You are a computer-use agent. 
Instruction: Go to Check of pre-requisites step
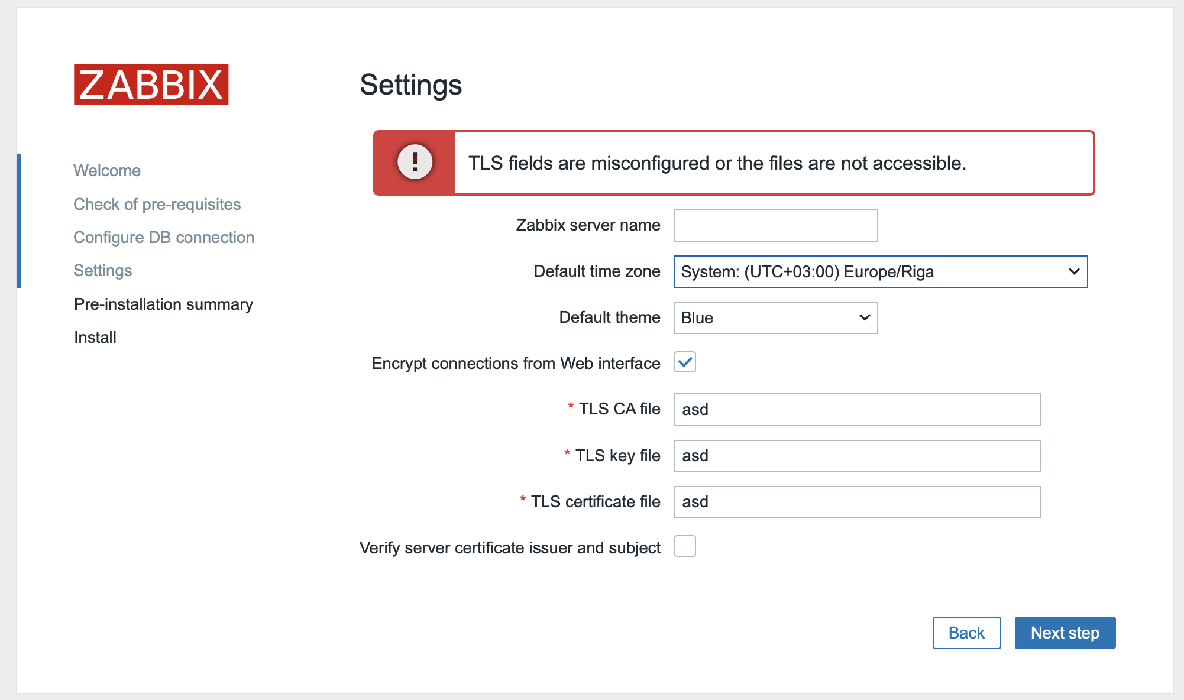tap(157, 204)
